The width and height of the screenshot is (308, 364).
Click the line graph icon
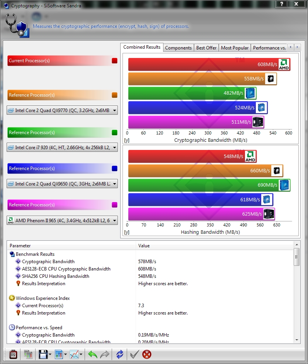click(x=74, y=354)
